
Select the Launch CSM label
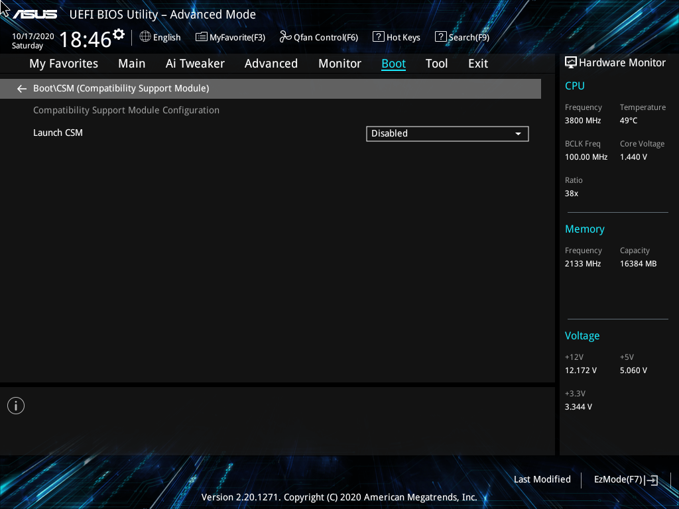click(x=58, y=133)
